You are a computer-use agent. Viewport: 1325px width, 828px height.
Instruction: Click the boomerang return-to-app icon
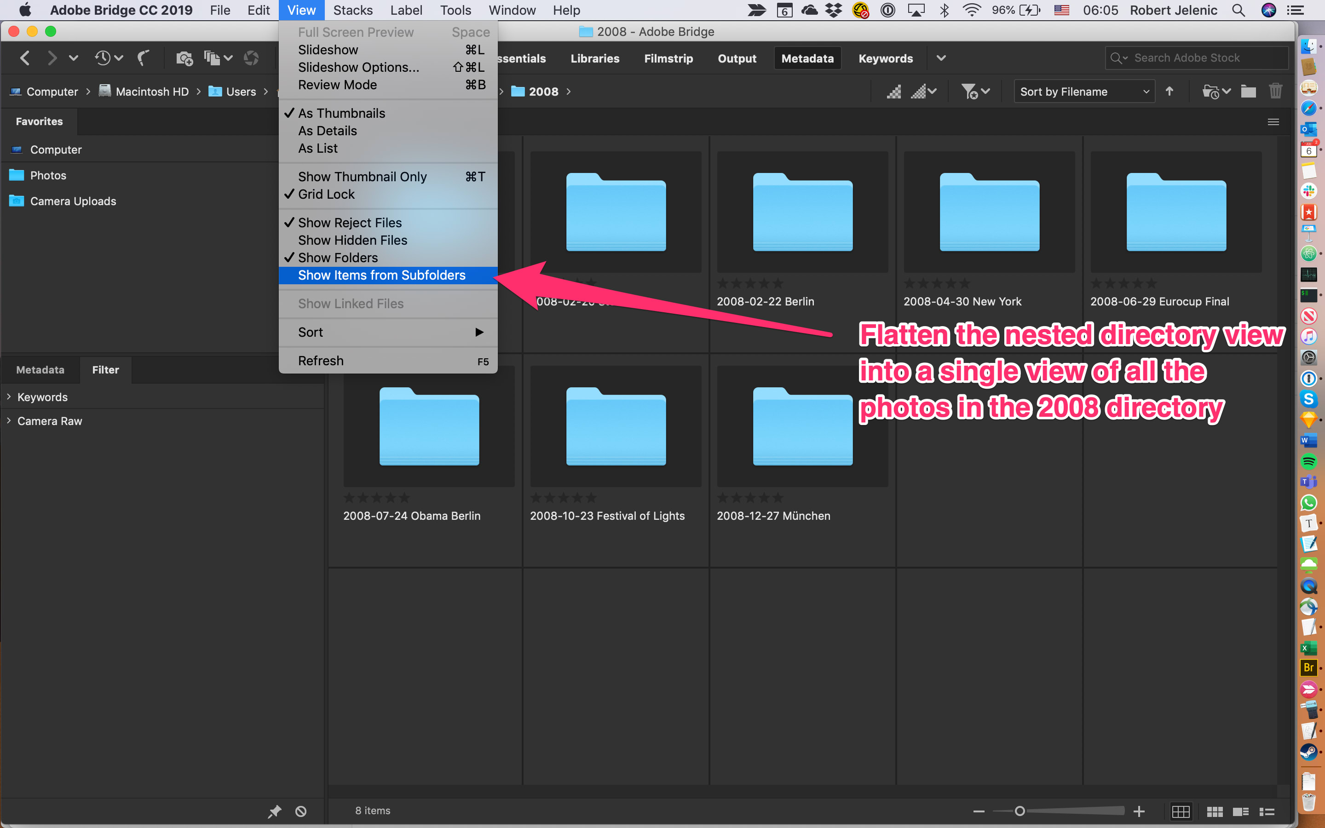(144, 58)
